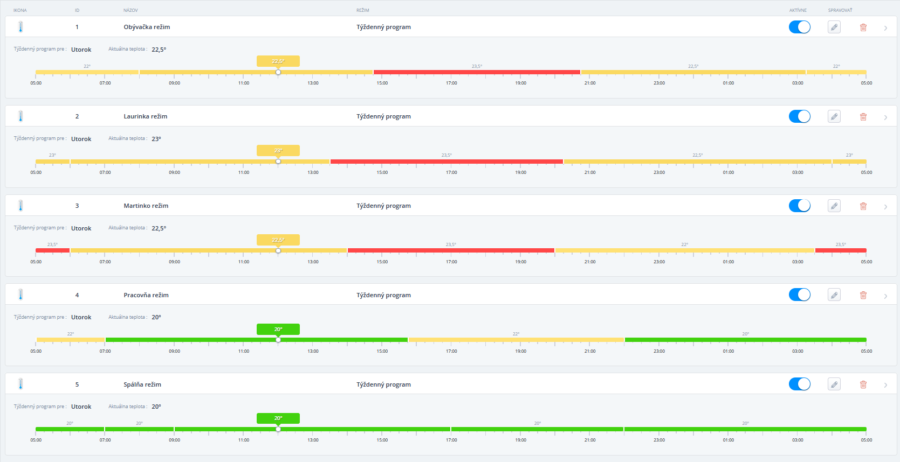Click red 23,5° segment in Obývačka timeline
Screen dimensions: 900x462
click(x=477, y=72)
